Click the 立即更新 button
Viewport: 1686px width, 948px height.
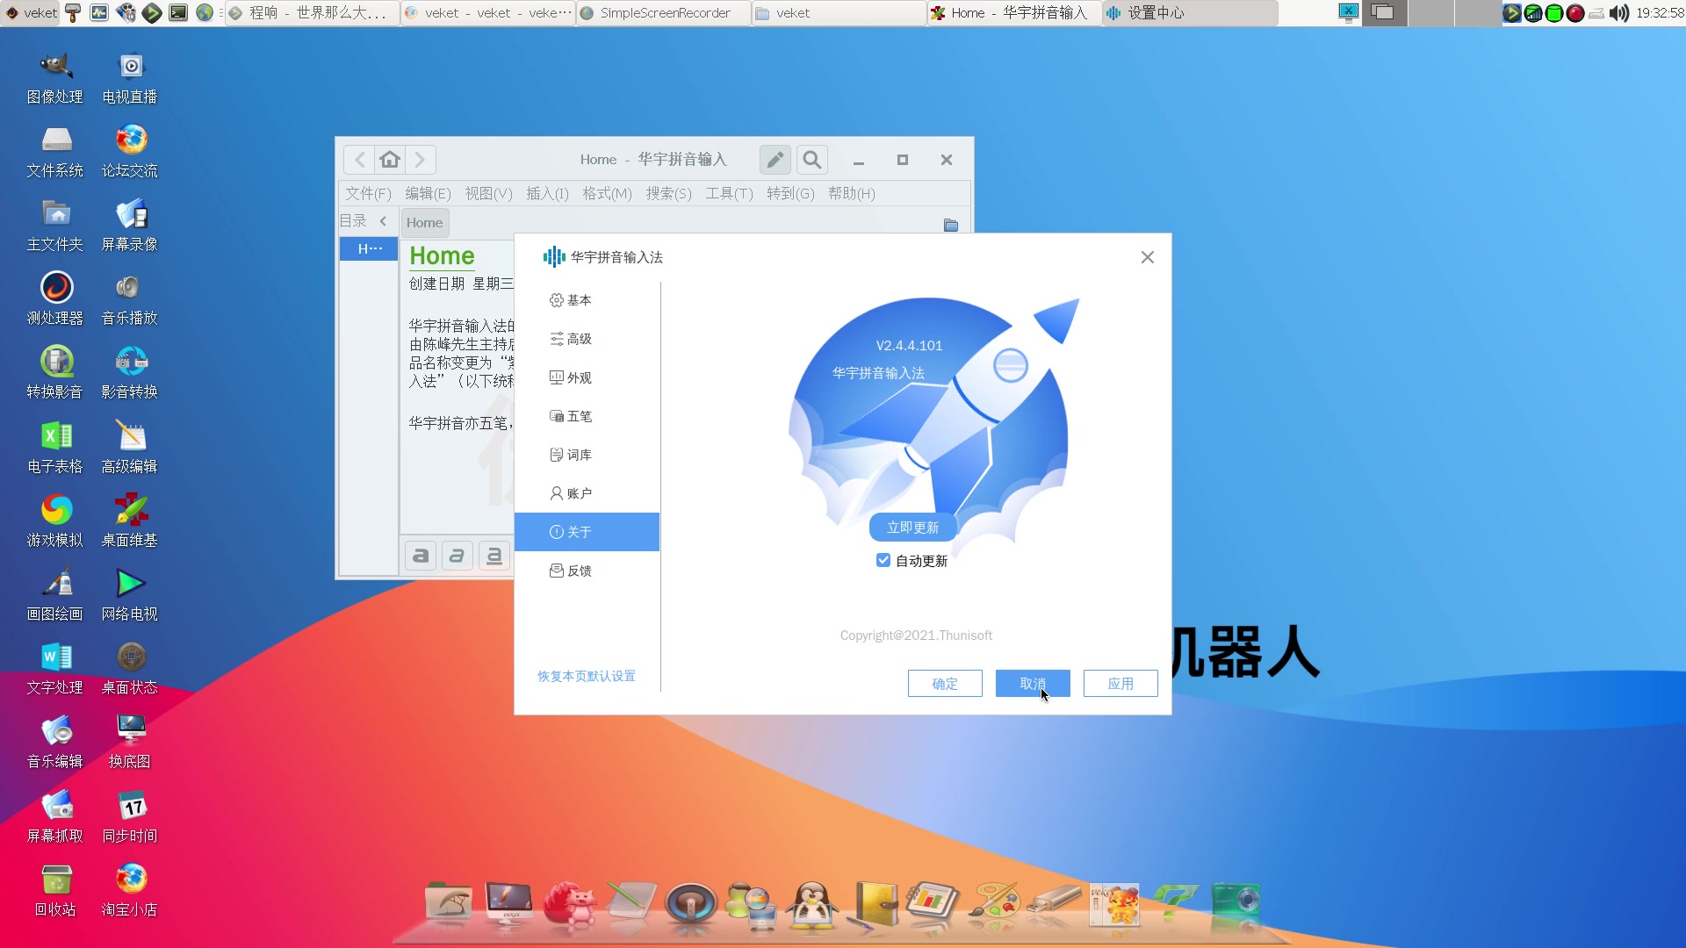(912, 528)
